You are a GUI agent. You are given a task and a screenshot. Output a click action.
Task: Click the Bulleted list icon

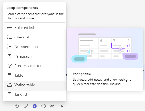tap(10, 28)
